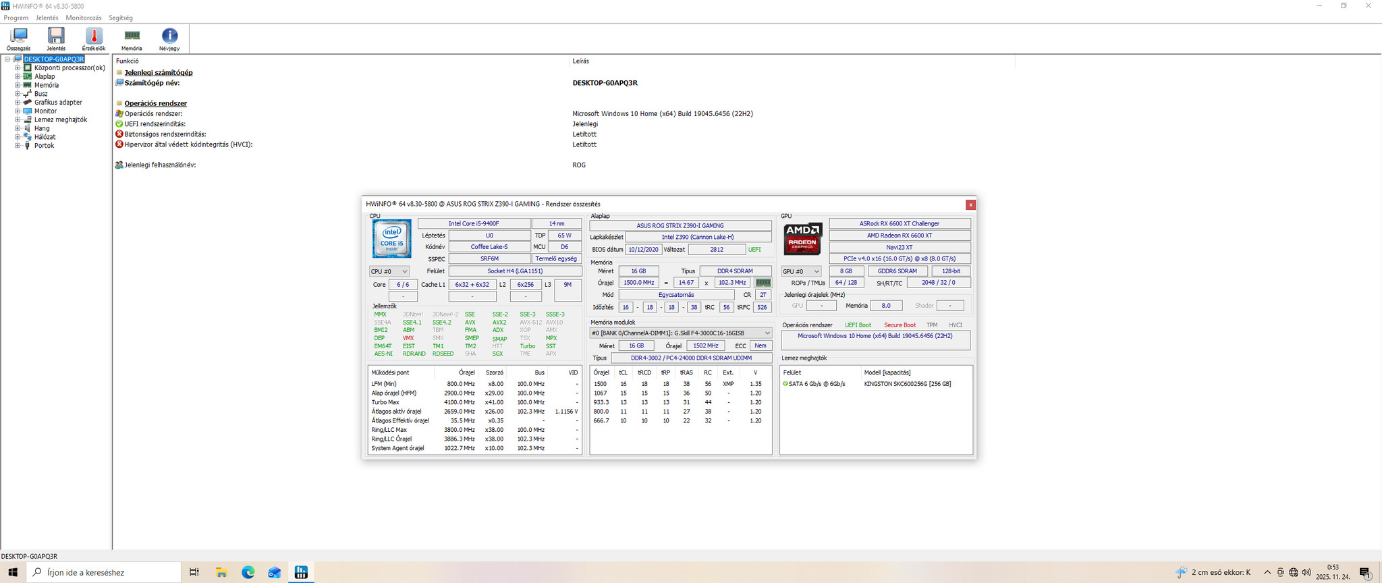This screenshot has width=1382, height=583.
Task: Click the ASRock RX 6600 XT Challenger field
Action: click(x=900, y=223)
